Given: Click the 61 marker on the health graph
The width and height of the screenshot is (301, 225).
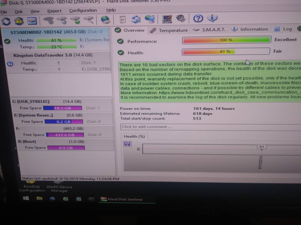Looking at the screenshot, I should [262, 147].
